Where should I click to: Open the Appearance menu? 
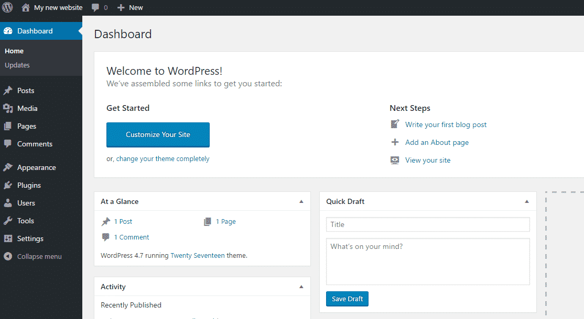pos(37,168)
